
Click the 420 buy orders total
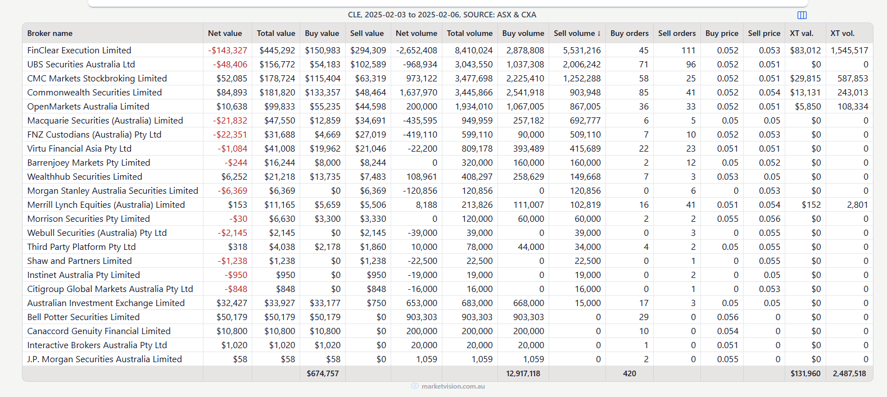630,373
